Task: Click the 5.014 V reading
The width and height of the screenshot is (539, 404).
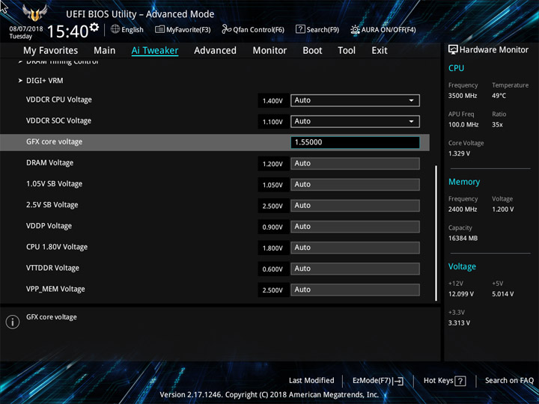Action: point(503,294)
